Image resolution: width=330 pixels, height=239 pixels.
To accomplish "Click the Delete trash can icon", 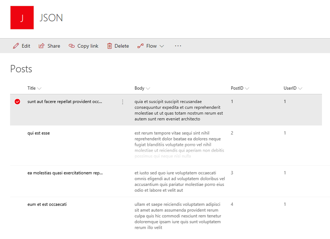I will [x=109, y=46].
